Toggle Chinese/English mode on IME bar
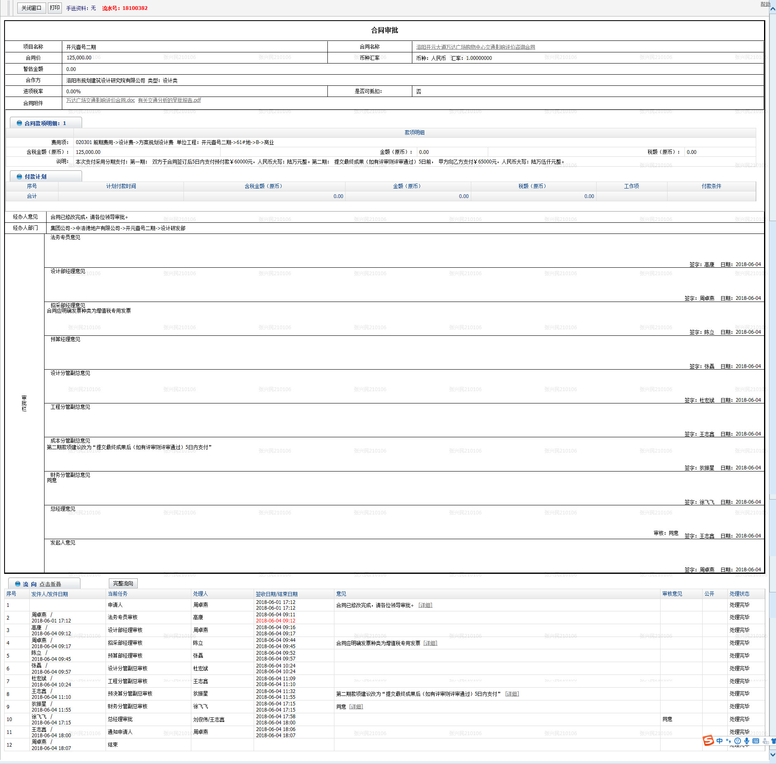This screenshot has width=776, height=764. [720, 741]
